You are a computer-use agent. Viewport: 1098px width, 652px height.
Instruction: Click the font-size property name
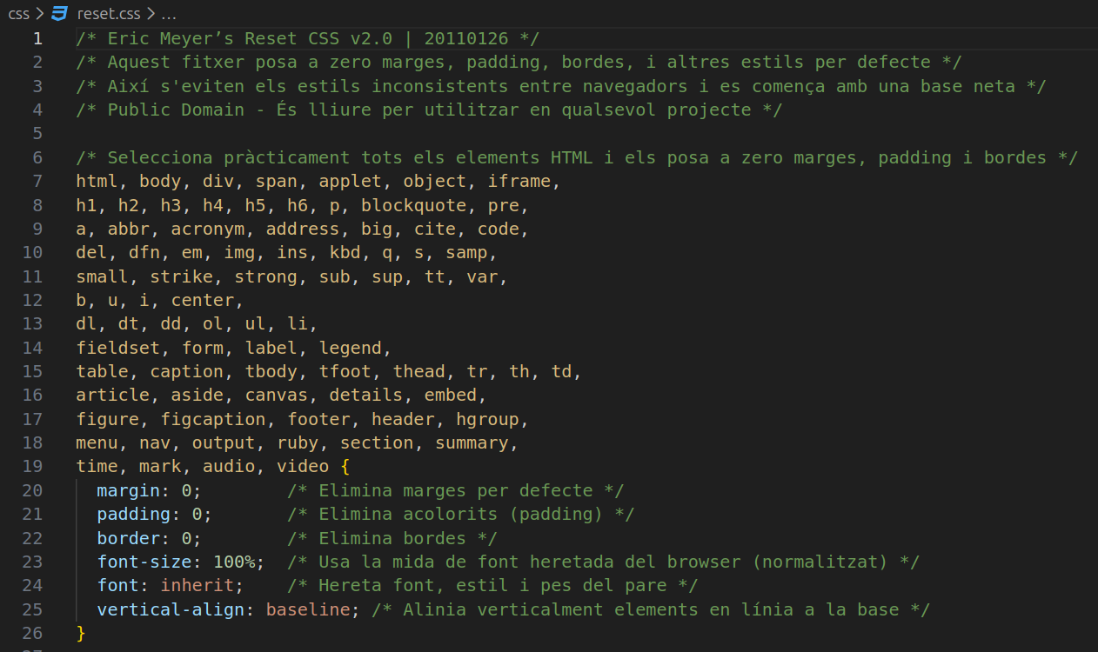pos(144,562)
